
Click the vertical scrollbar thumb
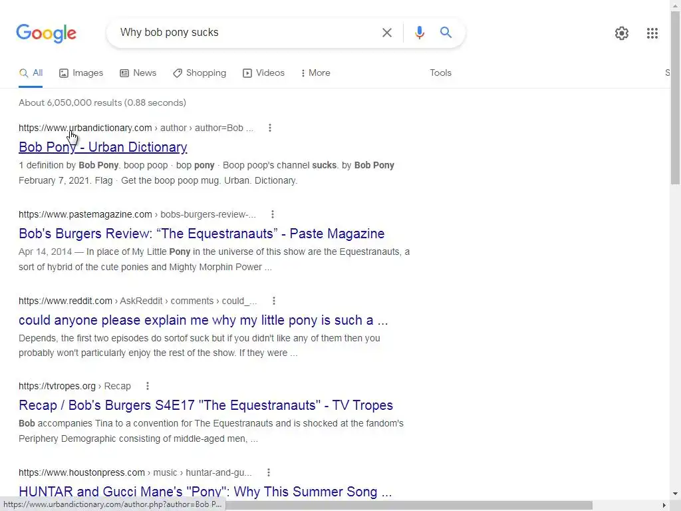[676, 98]
